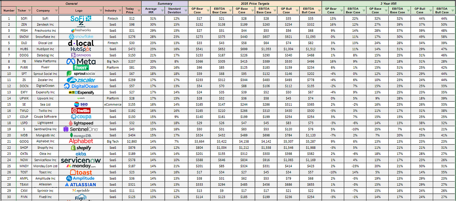Open GP Bear Case filter under 2025 Price Targets
Viewport: 456px width, 201px height.
(x=207, y=10)
